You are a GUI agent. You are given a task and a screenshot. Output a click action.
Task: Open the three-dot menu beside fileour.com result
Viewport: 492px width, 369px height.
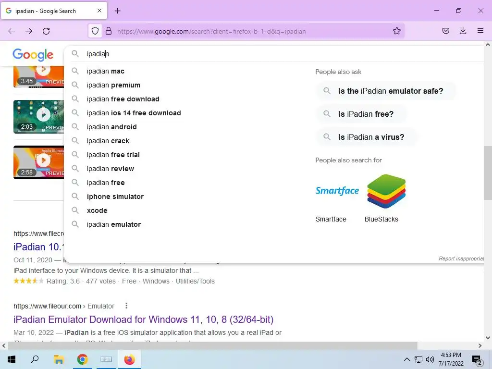click(x=126, y=306)
